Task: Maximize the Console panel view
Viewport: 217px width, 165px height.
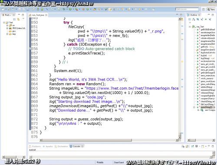Action: [x=213, y=146]
